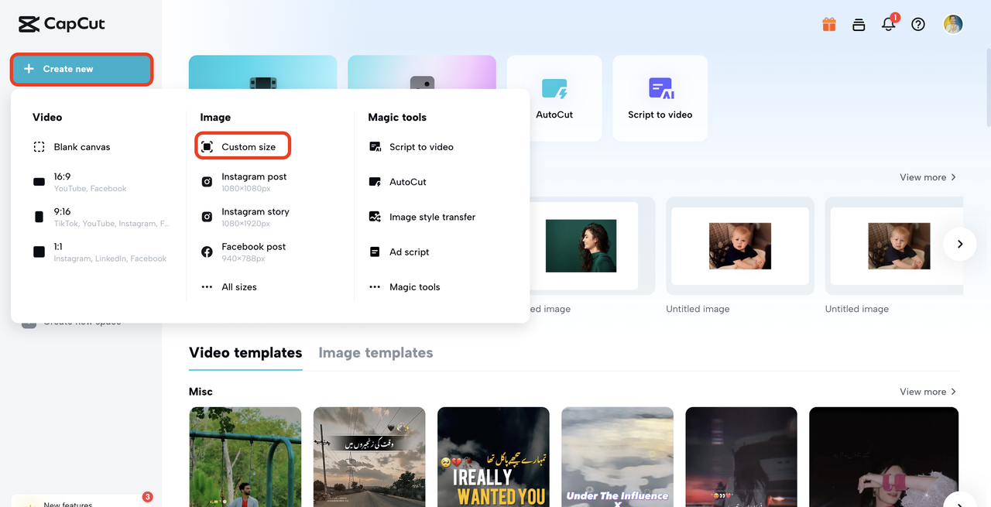This screenshot has width=991, height=507.
Task: Open the roadside Urdu text template
Action: coord(369,457)
